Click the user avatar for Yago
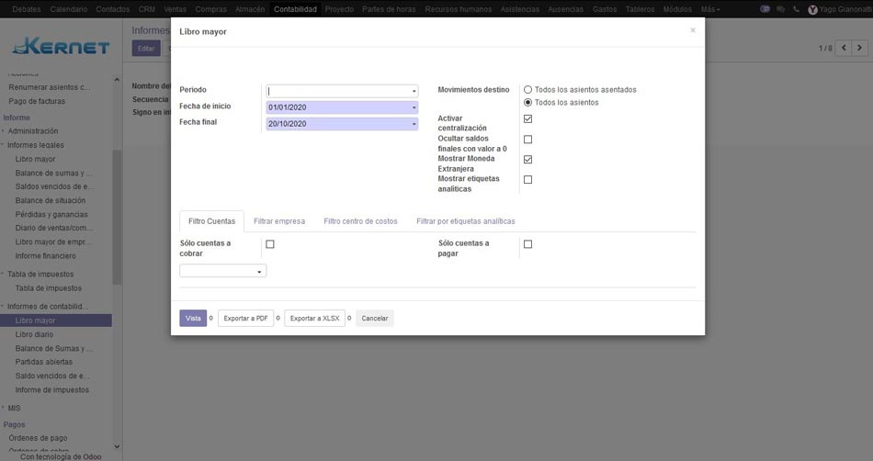 tap(812, 9)
